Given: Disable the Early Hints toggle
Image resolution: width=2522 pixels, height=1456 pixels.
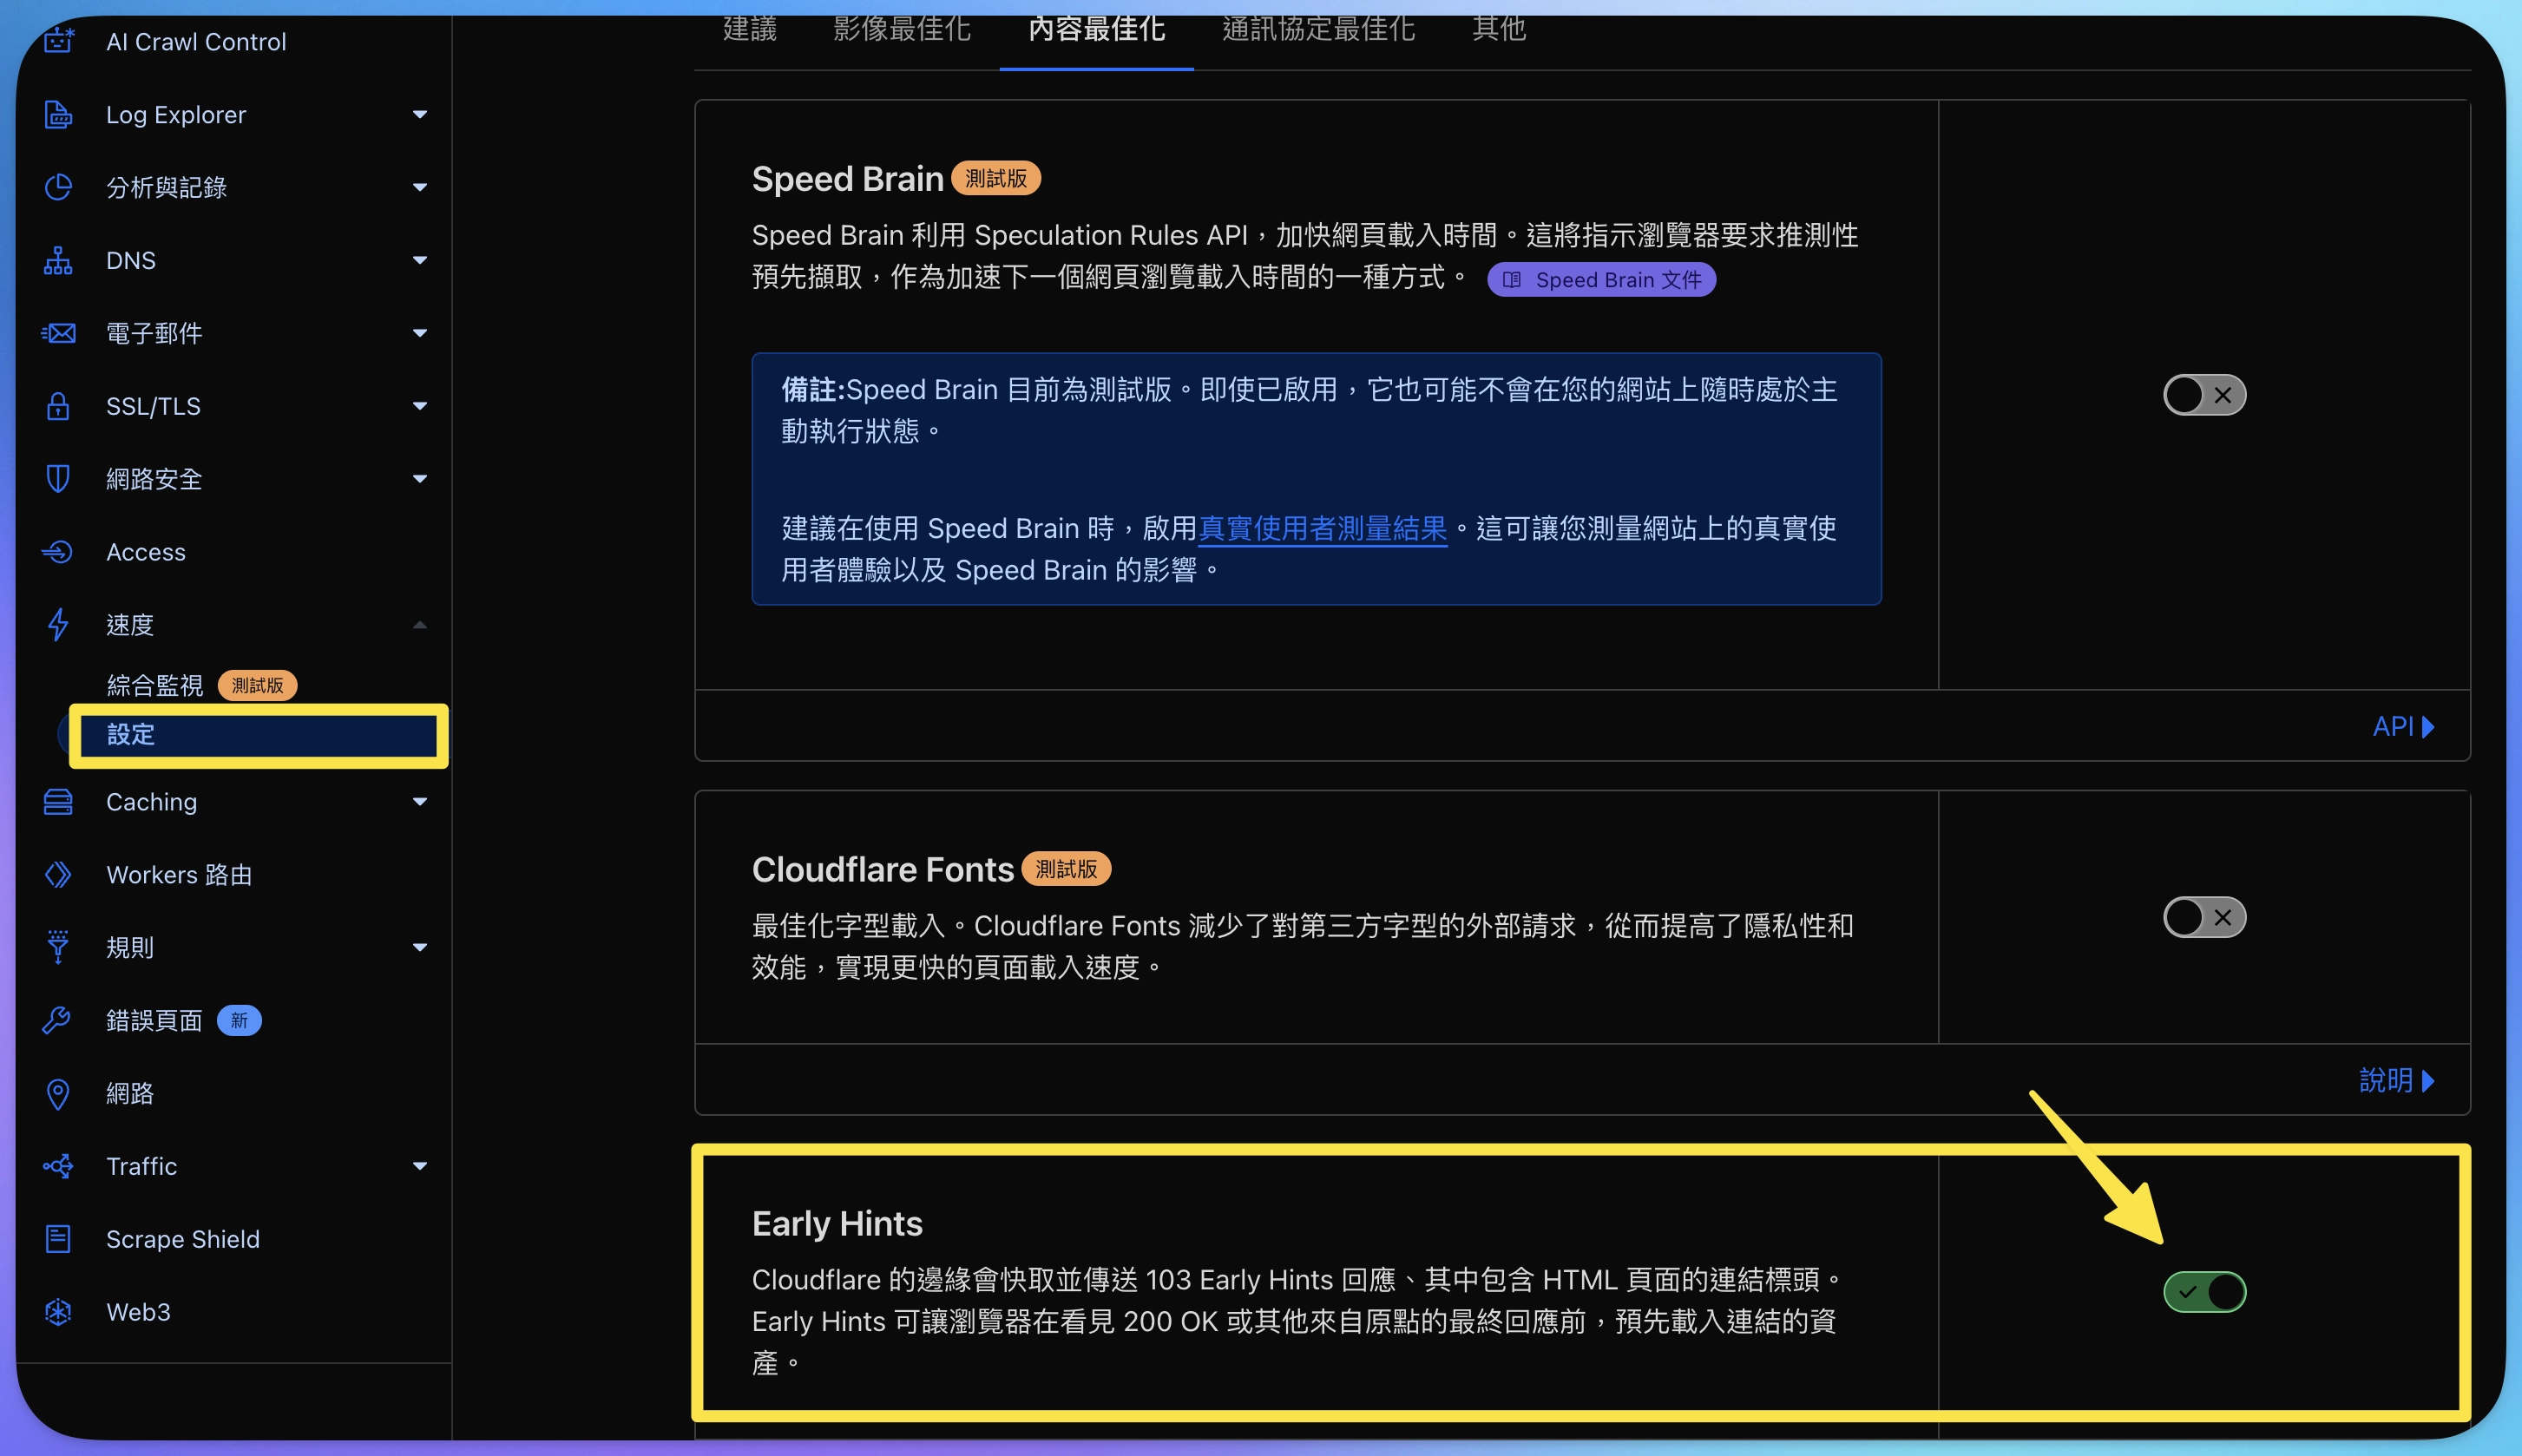Looking at the screenshot, I should click(2204, 1292).
